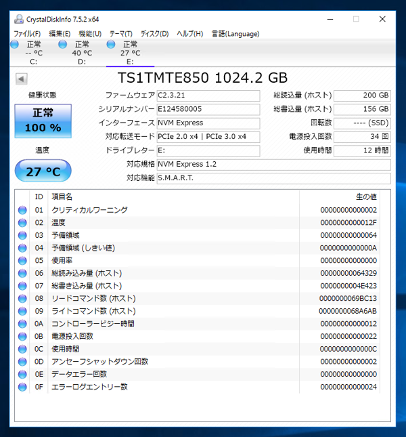Viewport: 406px width, 437px height.
Task: Click the status orb for ID 0A コントローラービジー時間
Action: pyautogui.click(x=22, y=324)
